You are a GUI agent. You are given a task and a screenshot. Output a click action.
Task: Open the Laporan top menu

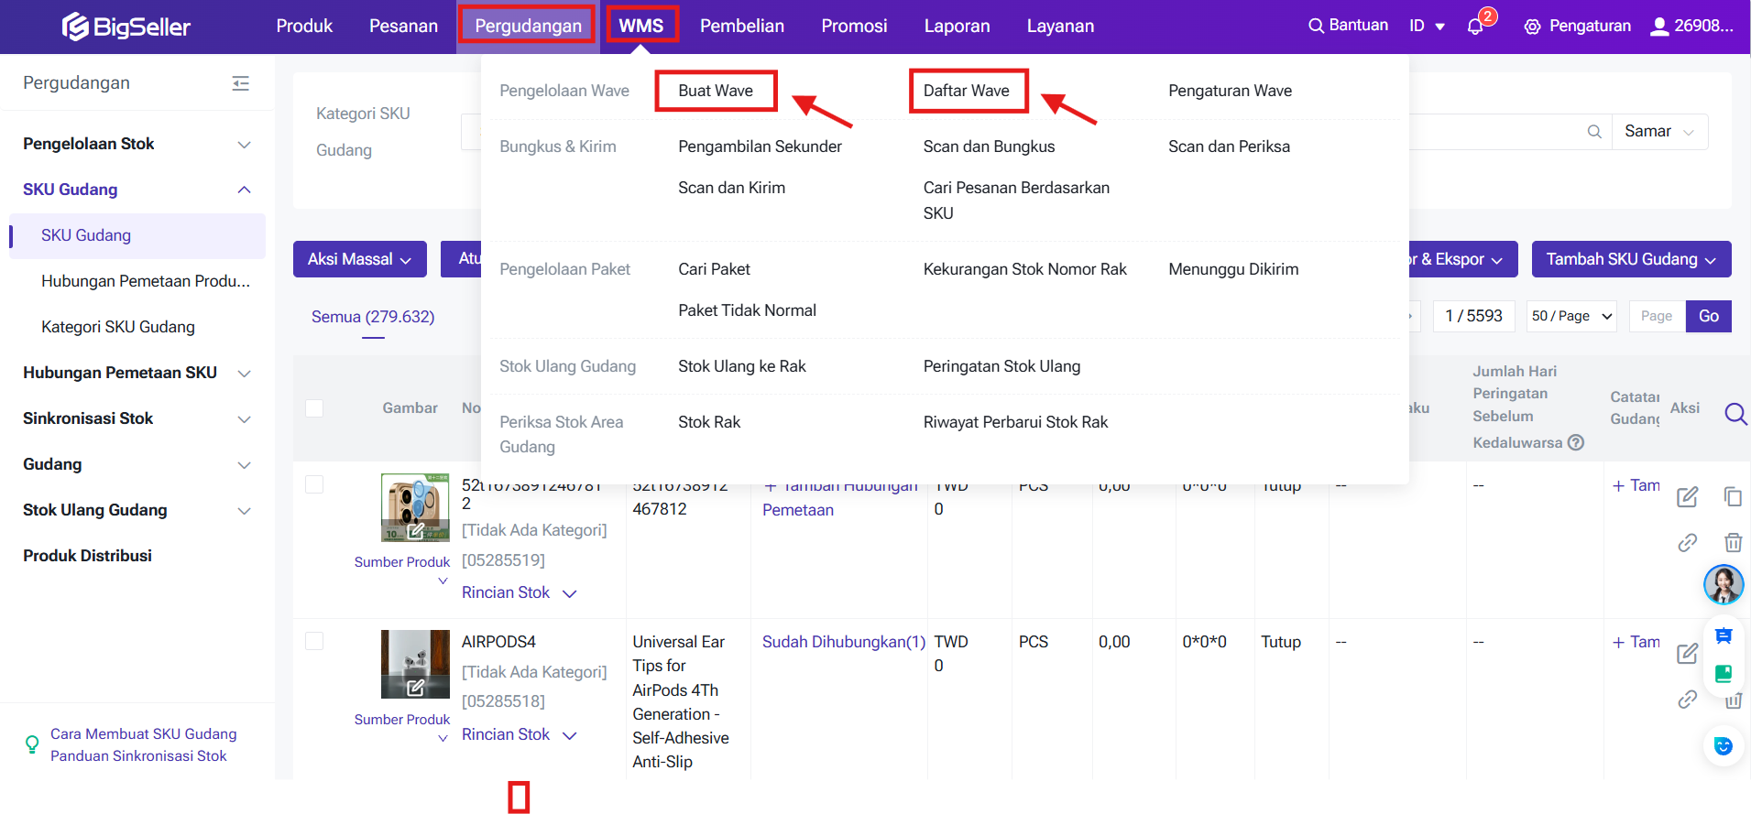click(x=957, y=26)
